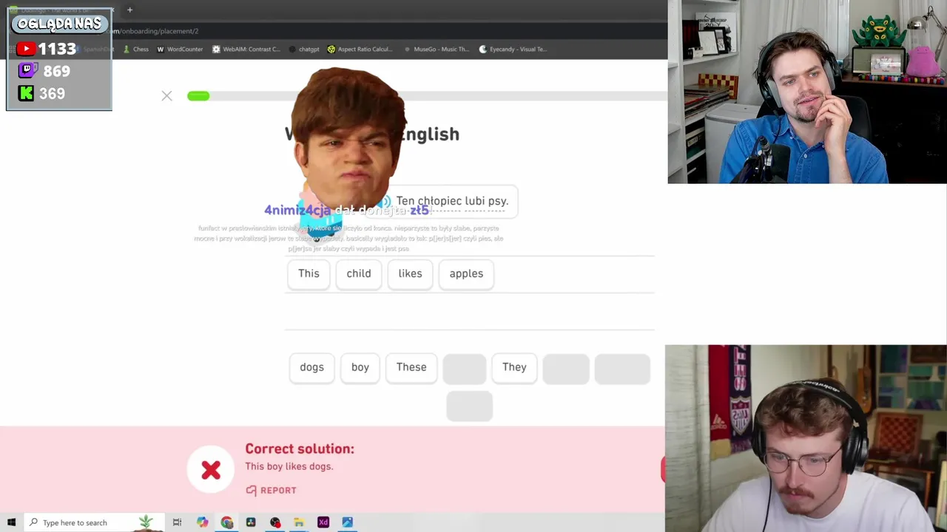Open Adobe XD from the taskbar

pos(323,522)
